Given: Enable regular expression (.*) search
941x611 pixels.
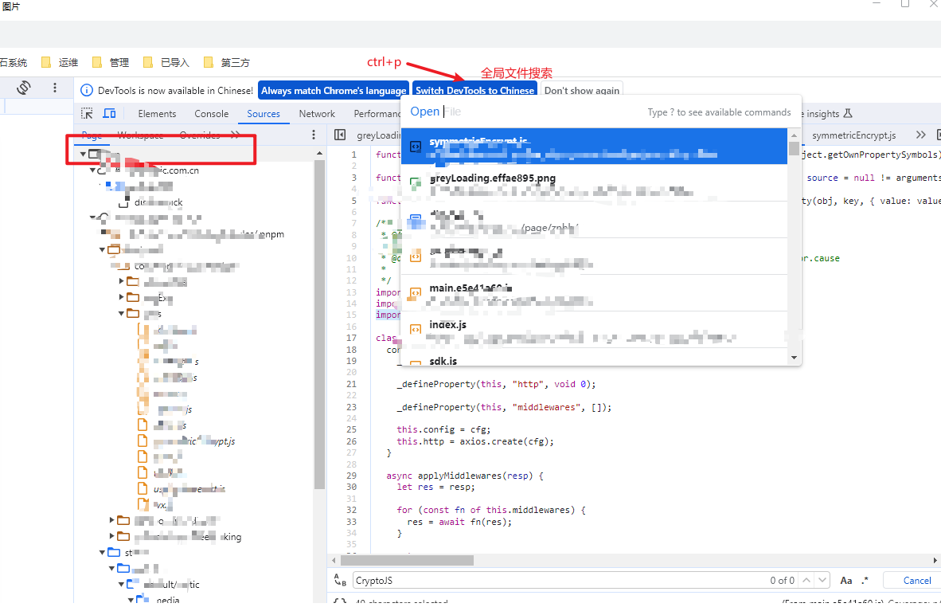Looking at the screenshot, I should tap(865, 581).
